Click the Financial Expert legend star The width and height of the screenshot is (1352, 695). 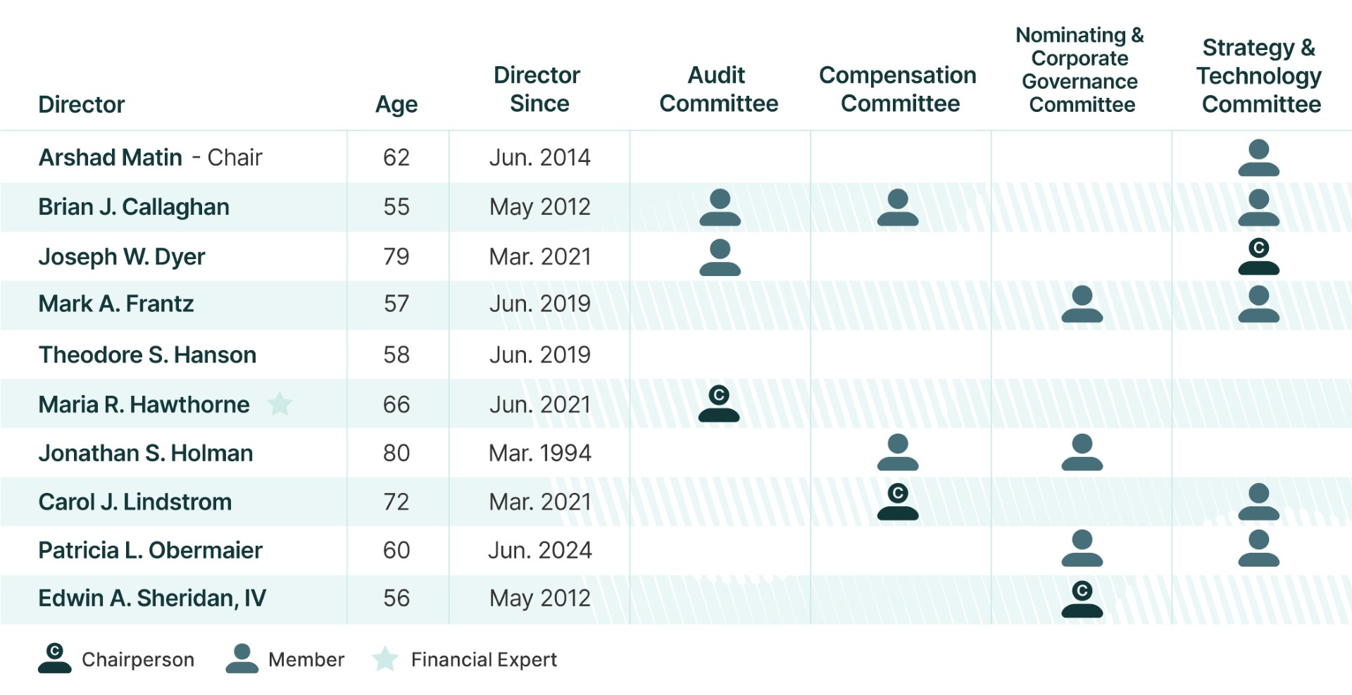point(385,658)
